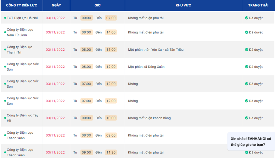Click the 09:00 start time in the 11:30 row
Image resolution: width=275 pixels, height=158 pixels.
[86, 152]
